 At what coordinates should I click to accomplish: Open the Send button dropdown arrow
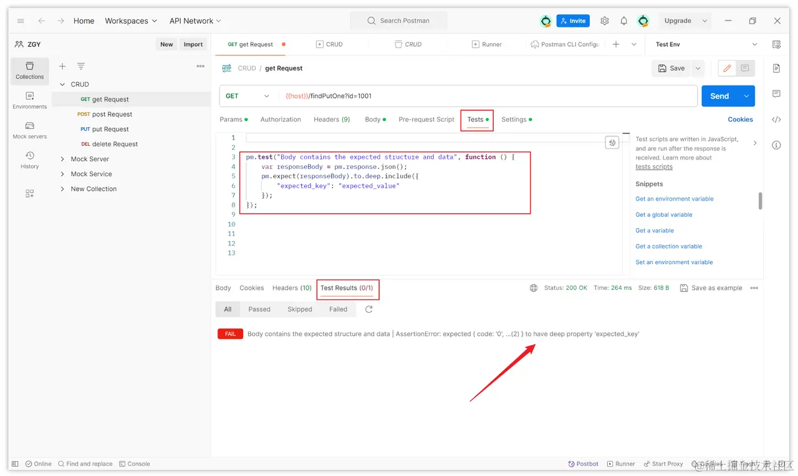click(746, 96)
